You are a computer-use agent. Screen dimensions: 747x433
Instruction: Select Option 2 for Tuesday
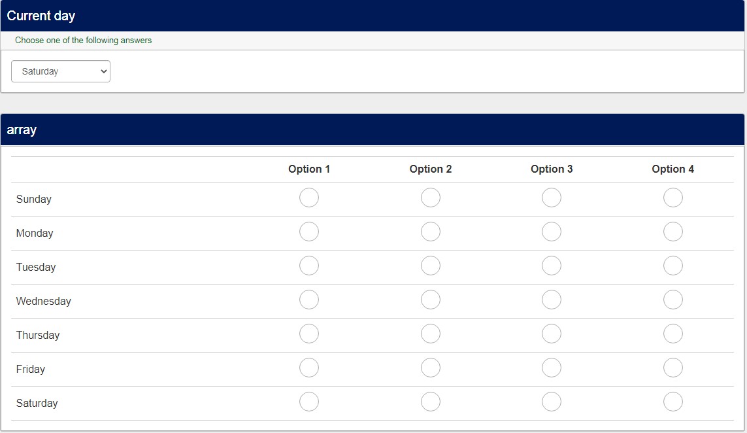(x=431, y=266)
